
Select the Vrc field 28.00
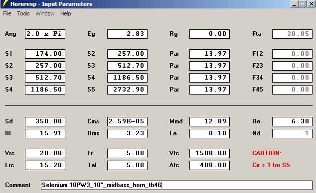tap(45, 153)
